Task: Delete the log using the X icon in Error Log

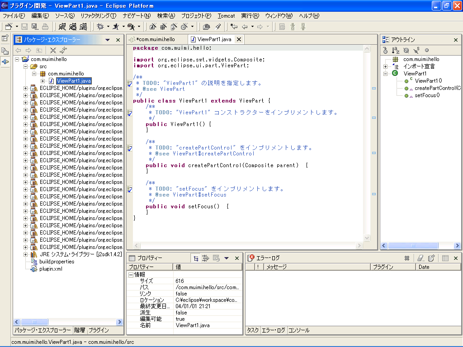Action: [407, 258]
